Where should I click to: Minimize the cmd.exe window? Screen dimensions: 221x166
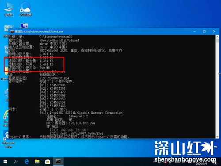(194, 31)
